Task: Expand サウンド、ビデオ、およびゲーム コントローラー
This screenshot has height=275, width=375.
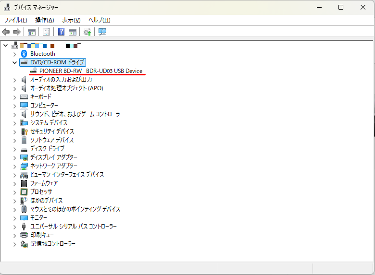Action: tap(14, 115)
